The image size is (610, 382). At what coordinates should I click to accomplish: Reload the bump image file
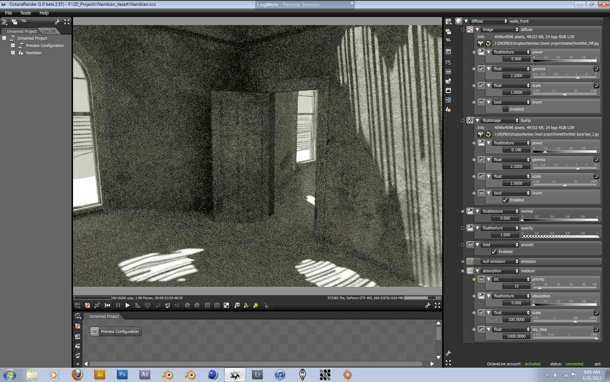click(x=488, y=134)
